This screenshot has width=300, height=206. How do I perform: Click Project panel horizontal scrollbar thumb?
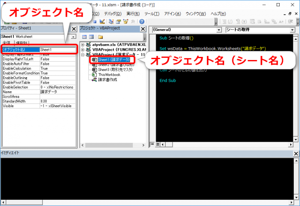pyautogui.click(x=109, y=145)
